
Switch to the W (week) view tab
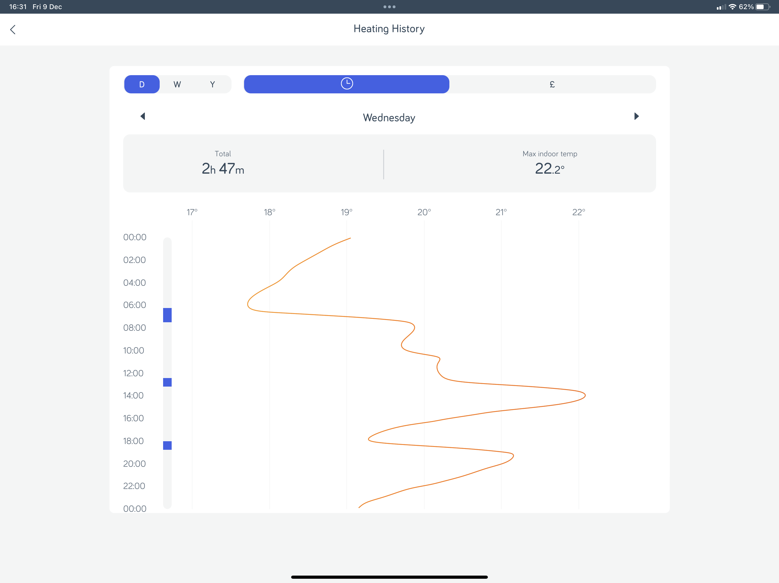tap(177, 84)
